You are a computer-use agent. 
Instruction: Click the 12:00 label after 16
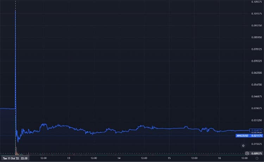(x=244, y=158)
